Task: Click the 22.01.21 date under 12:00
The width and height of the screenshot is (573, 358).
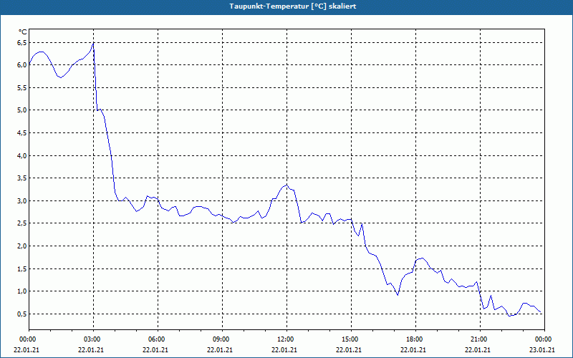Action: pyautogui.click(x=284, y=350)
